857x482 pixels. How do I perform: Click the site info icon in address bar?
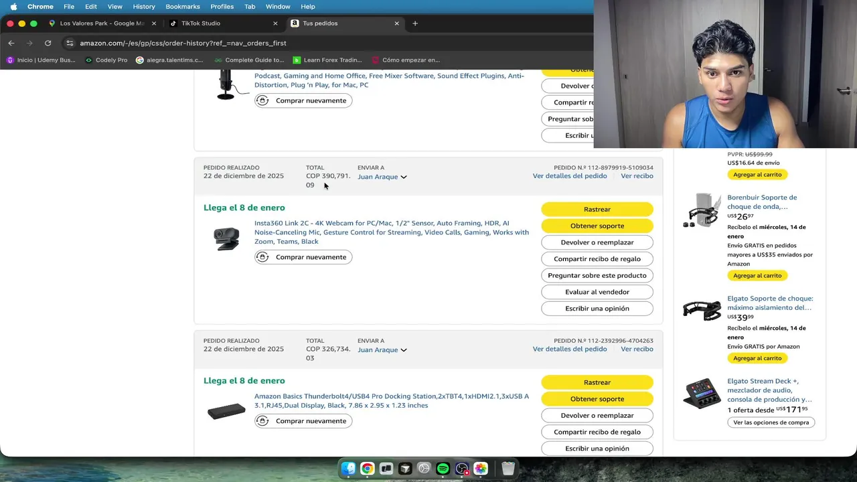tap(70, 43)
